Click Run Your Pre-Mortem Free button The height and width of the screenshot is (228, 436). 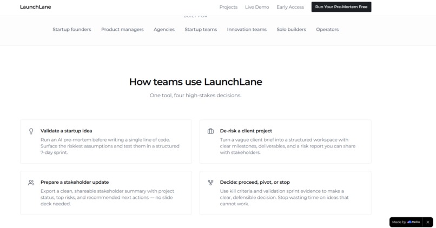(341, 7)
